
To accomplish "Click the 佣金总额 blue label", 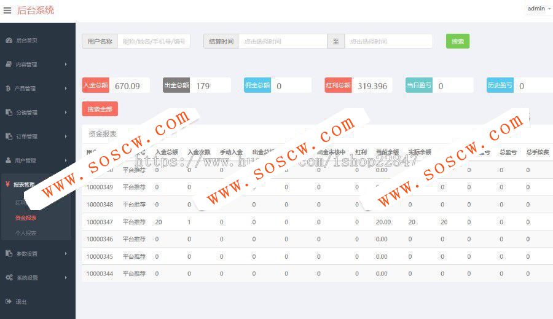I will pos(257,85).
